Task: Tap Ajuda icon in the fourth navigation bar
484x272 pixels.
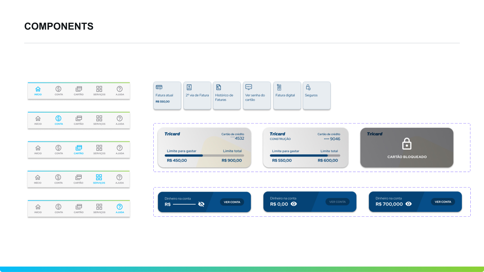Action: click(x=119, y=177)
